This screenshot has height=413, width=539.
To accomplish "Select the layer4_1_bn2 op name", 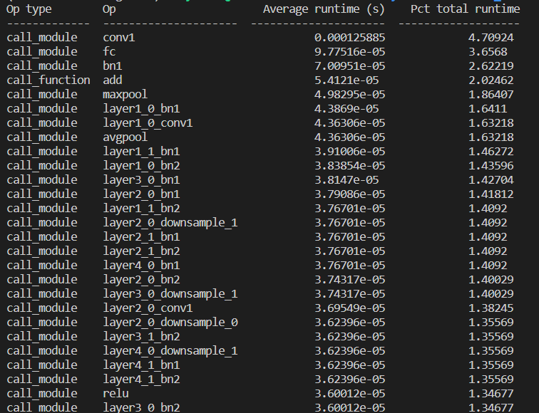I will point(141,380).
